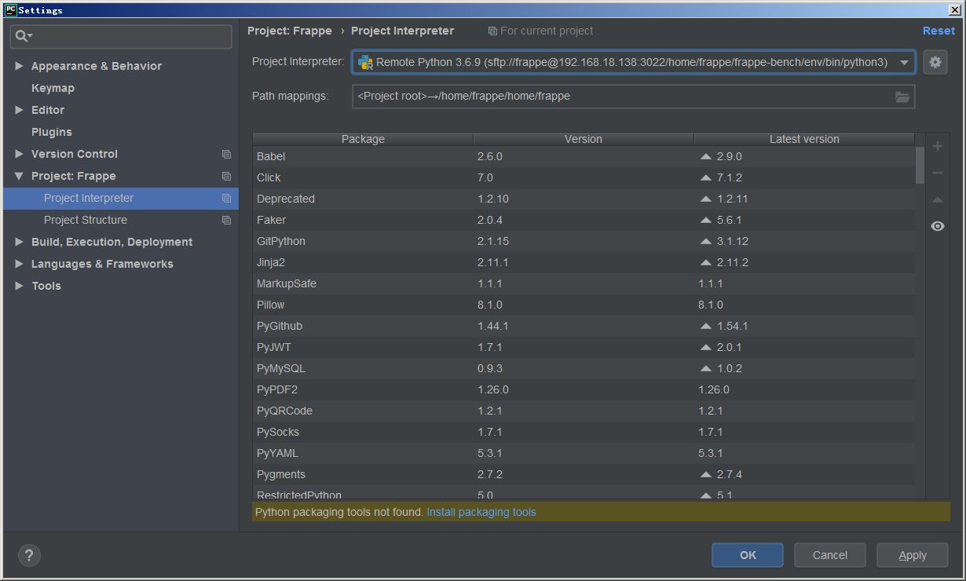Viewport: 966px width, 581px height.
Task: Select the Deprecated package row
Action: [584, 199]
